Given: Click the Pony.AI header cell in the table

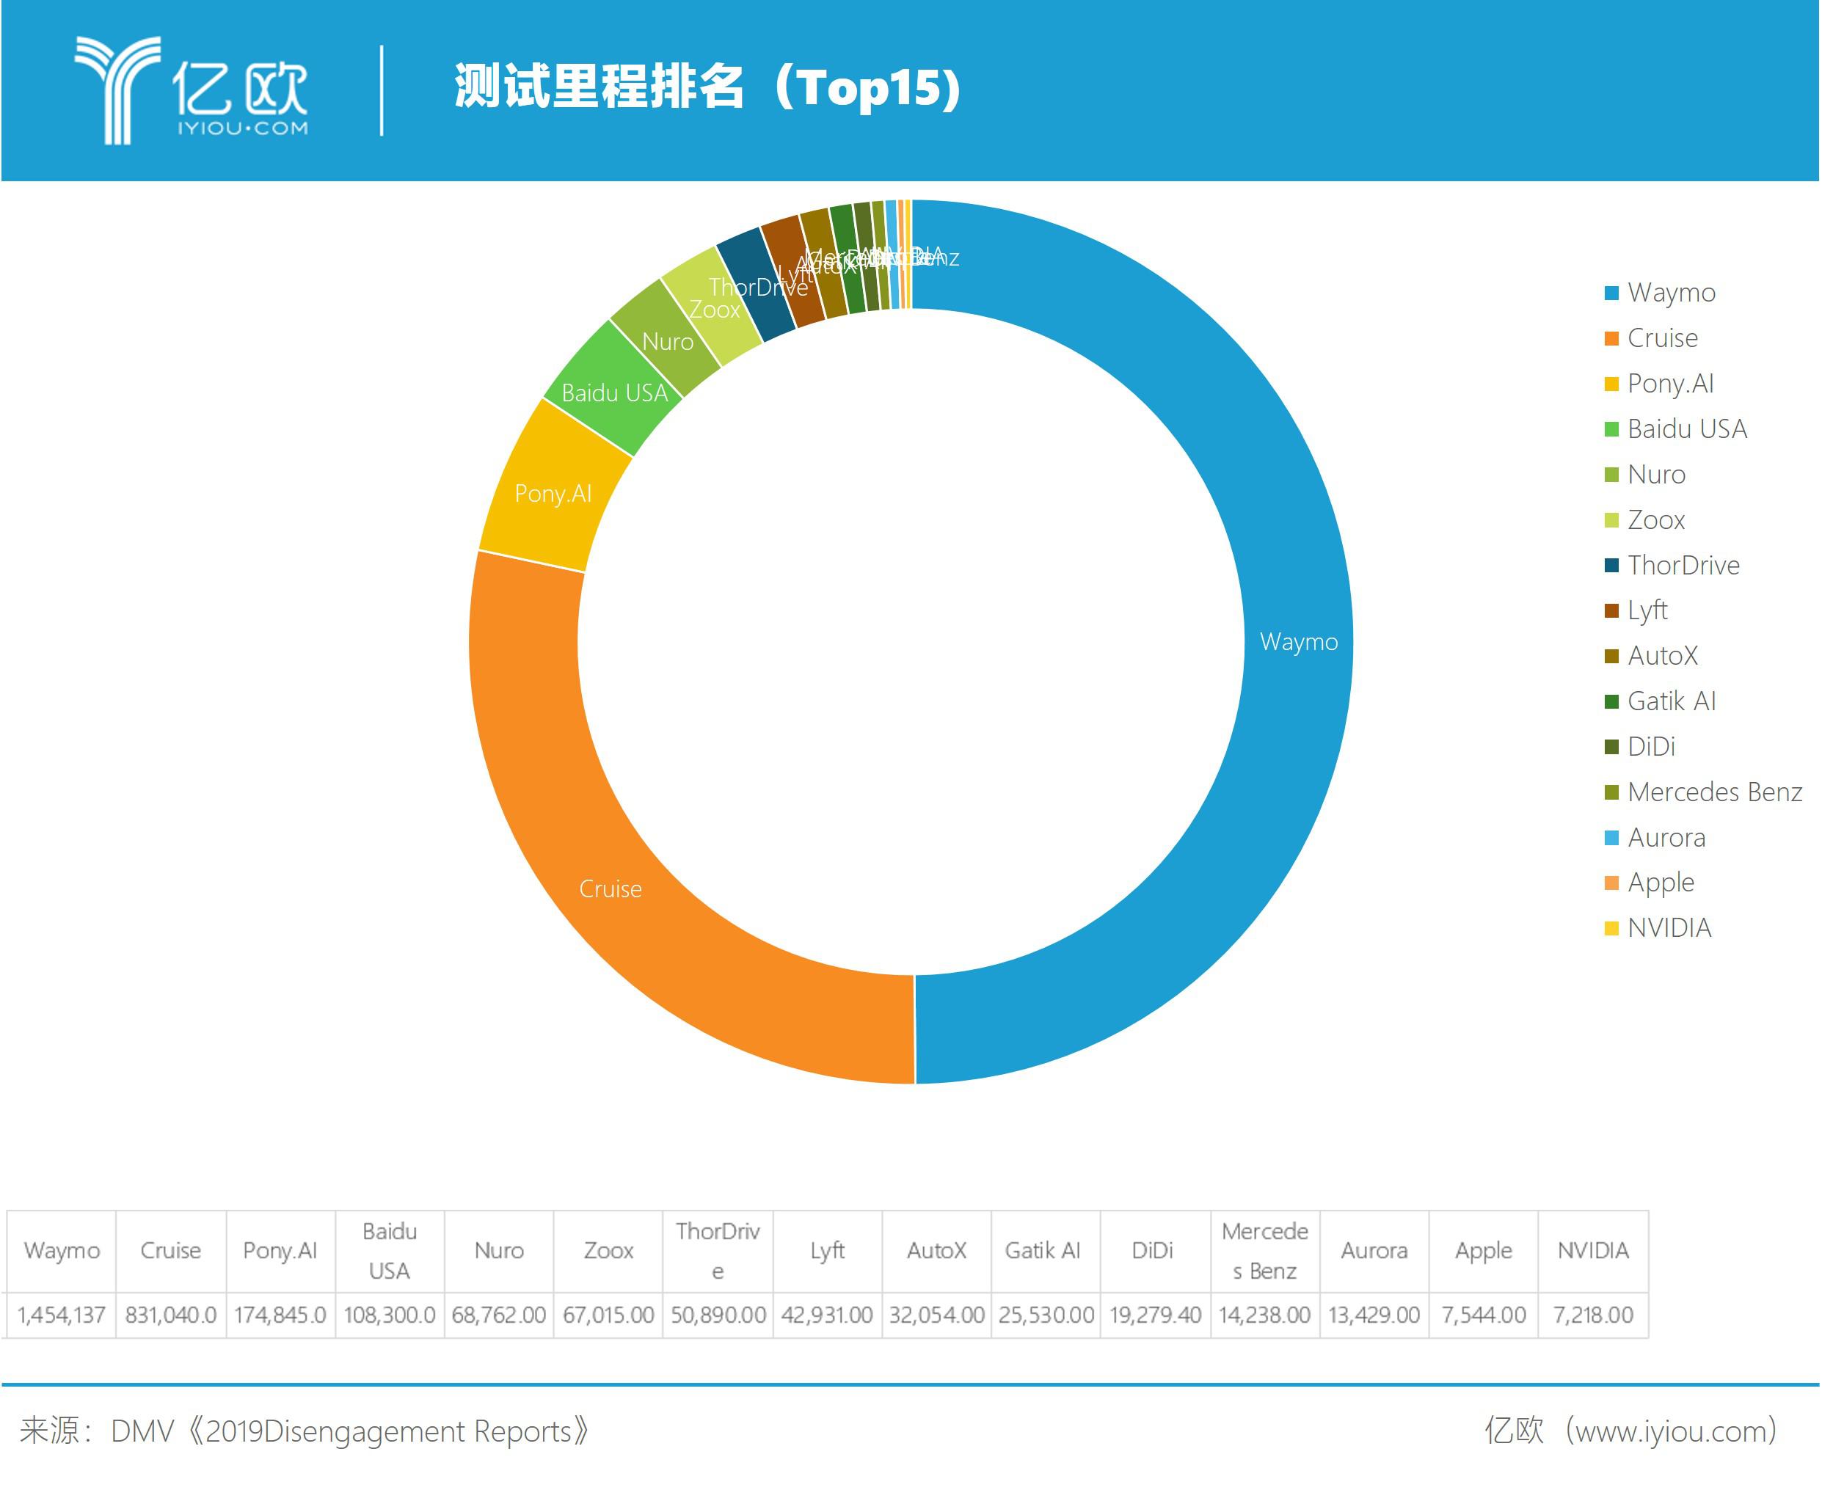Looking at the screenshot, I should click(x=280, y=1251).
